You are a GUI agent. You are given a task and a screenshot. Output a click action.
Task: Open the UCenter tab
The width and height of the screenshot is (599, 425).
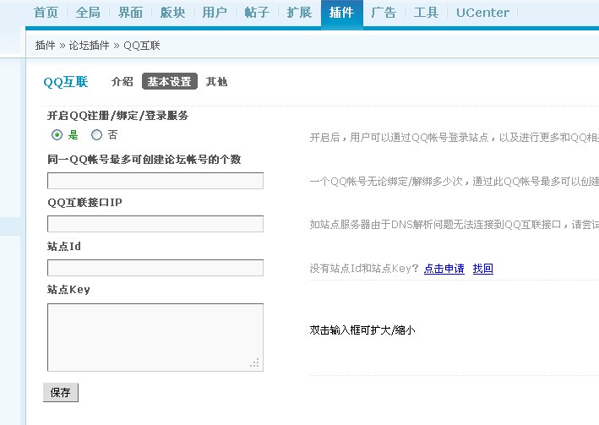[x=482, y=13]
